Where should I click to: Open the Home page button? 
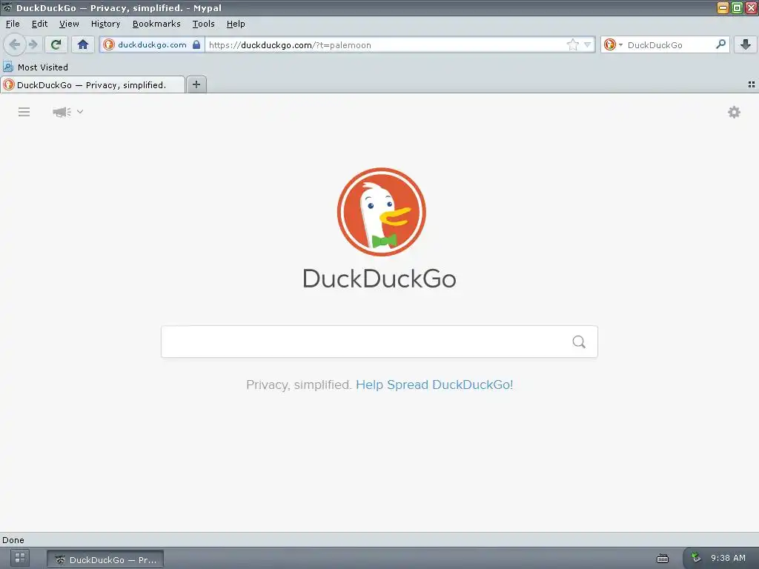(x=83, y=44)
